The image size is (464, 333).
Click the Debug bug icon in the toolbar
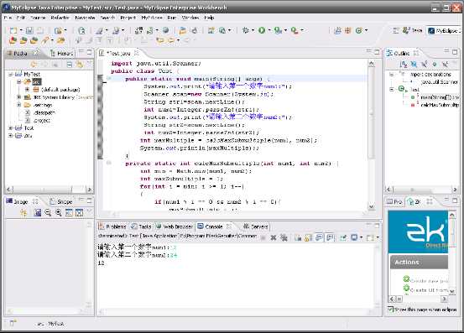coord(246,30)
